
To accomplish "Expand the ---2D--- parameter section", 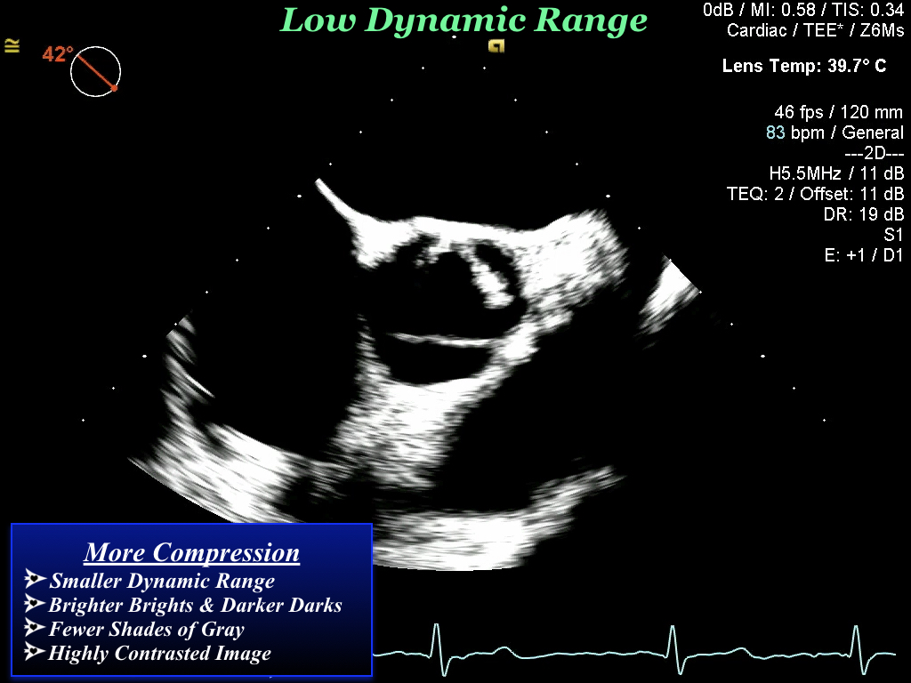I will 875,153.
